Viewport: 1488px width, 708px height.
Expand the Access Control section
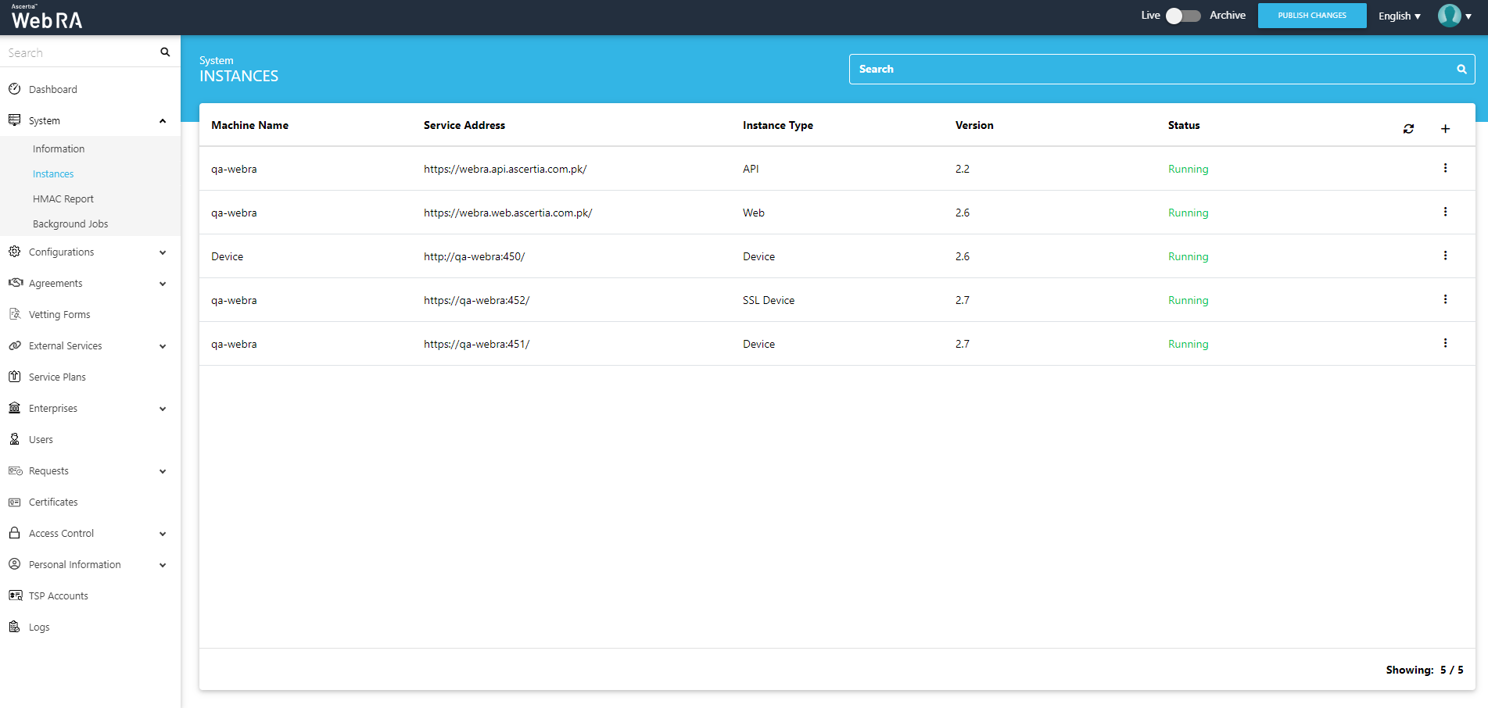163,534
